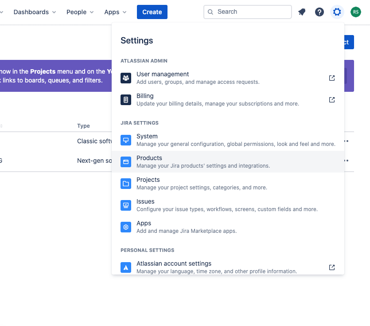370x326 pixels.
Task: Expand the Apps navigation dropdown
Action: [115, 12]
